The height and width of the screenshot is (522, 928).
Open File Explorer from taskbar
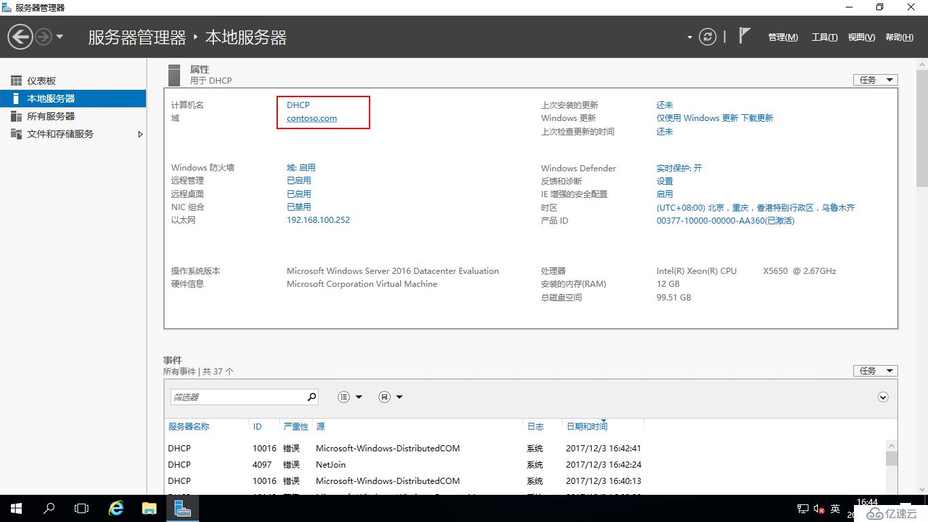coord(149,508)
